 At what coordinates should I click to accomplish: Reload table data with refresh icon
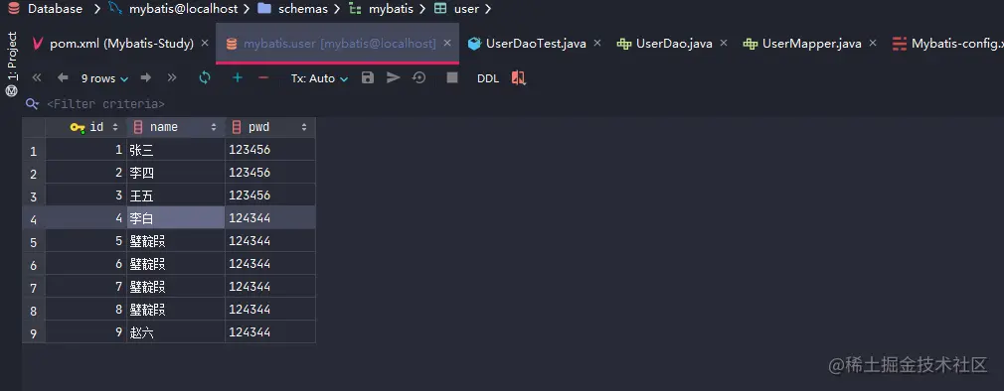pos(205,78)
